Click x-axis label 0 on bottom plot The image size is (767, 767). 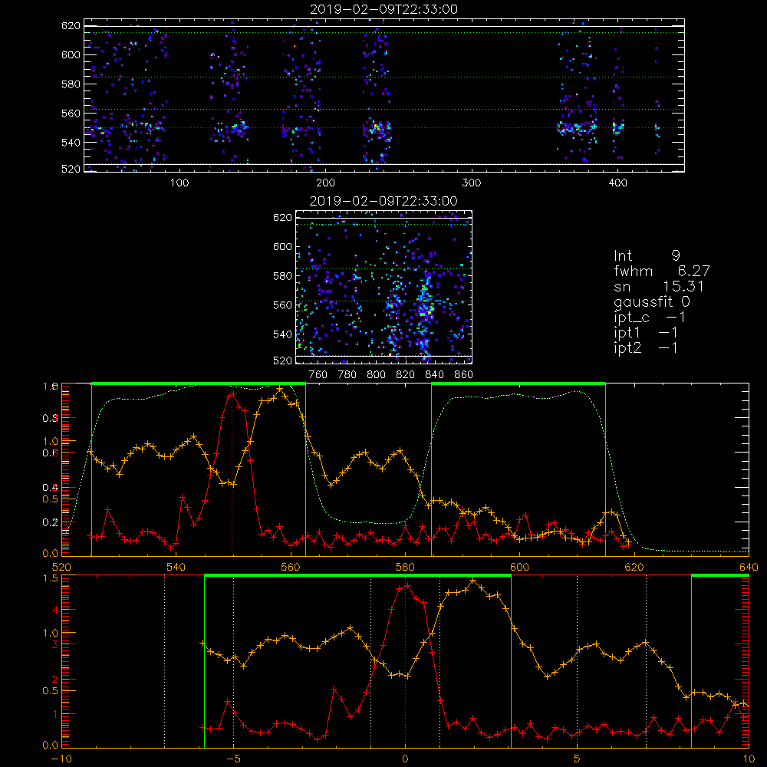(405, 759)
